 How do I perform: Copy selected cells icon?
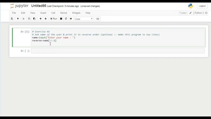pos(29,19)
